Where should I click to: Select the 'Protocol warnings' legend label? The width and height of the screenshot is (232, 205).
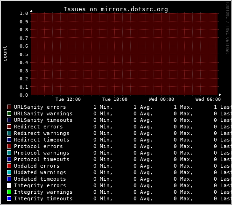42,153
